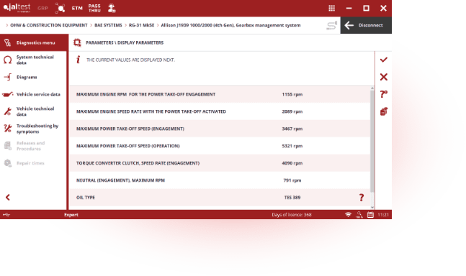The image size is (466, 276).
Task: Click the BAE SYSTEMS breadcrumb
Action: (x=108, y=25)
